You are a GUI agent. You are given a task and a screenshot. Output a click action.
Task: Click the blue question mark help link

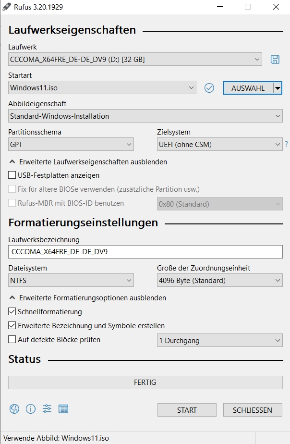pos(286,144)
